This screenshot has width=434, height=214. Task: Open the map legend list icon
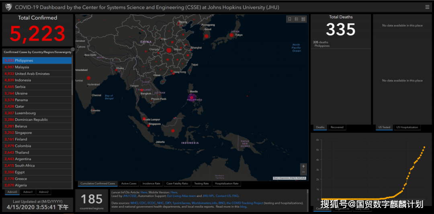coord(296,19)
